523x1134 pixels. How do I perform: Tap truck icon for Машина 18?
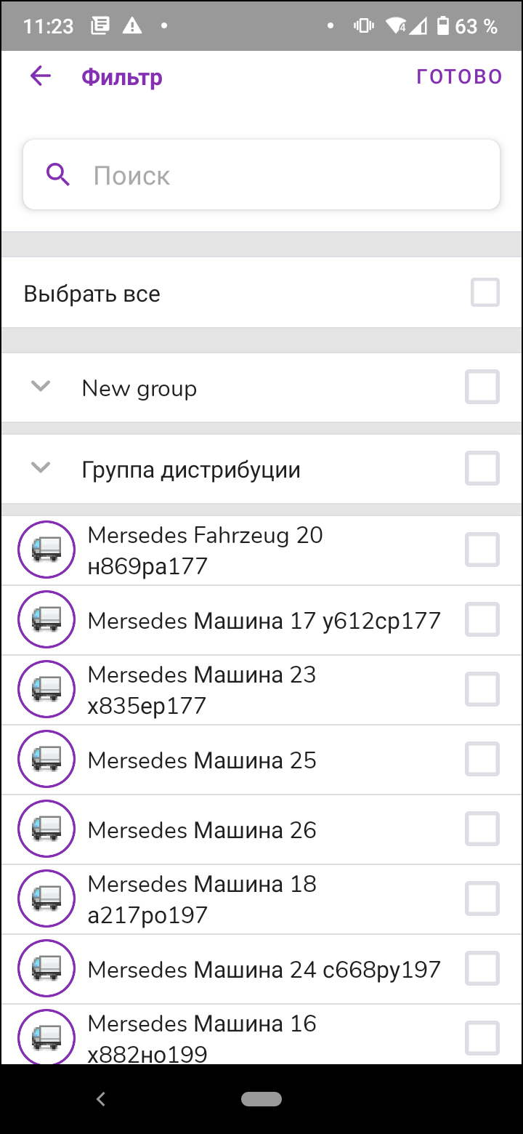46,899
